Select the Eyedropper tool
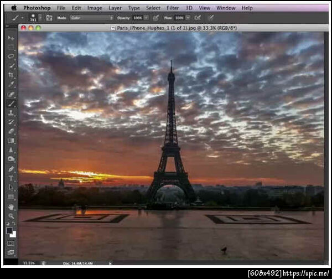This screenshot has height=279, width=332. (x=11, y=85)
